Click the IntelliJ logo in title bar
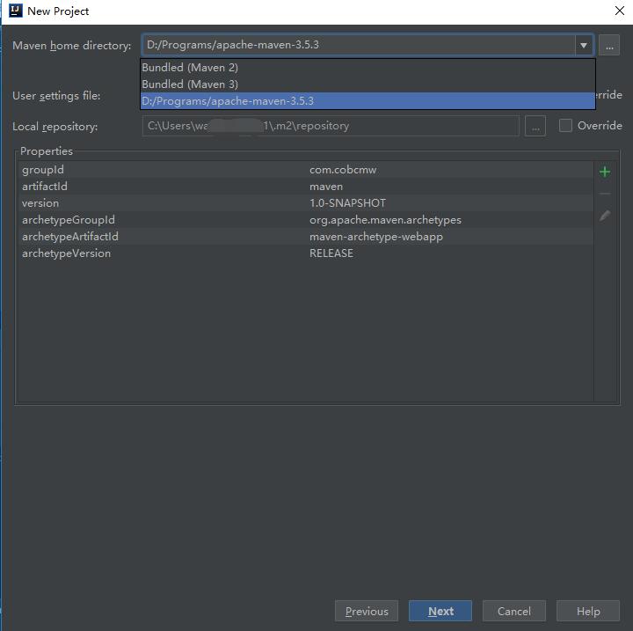633x631 pixels. (x=15, y=11)
